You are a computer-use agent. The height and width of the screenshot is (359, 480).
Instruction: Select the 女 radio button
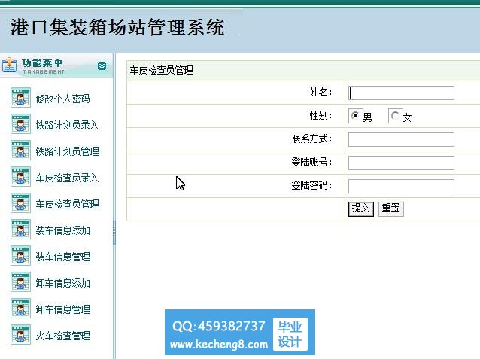395,116
